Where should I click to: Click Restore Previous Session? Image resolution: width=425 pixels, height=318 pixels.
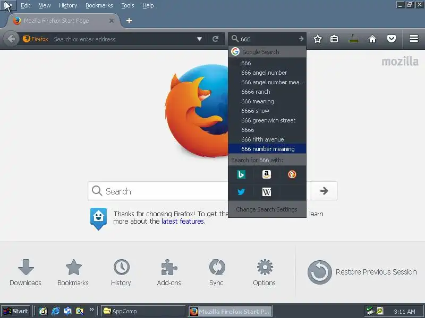[362, 272]
